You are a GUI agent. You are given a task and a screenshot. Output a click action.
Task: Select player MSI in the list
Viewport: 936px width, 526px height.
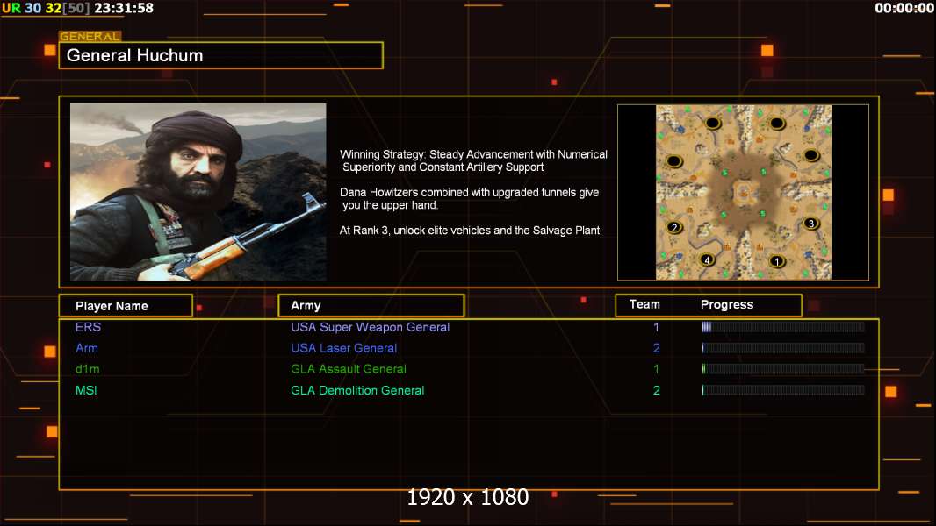click(86, 390)
